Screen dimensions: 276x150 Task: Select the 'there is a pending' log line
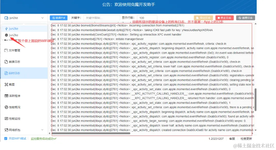[152, 107]
